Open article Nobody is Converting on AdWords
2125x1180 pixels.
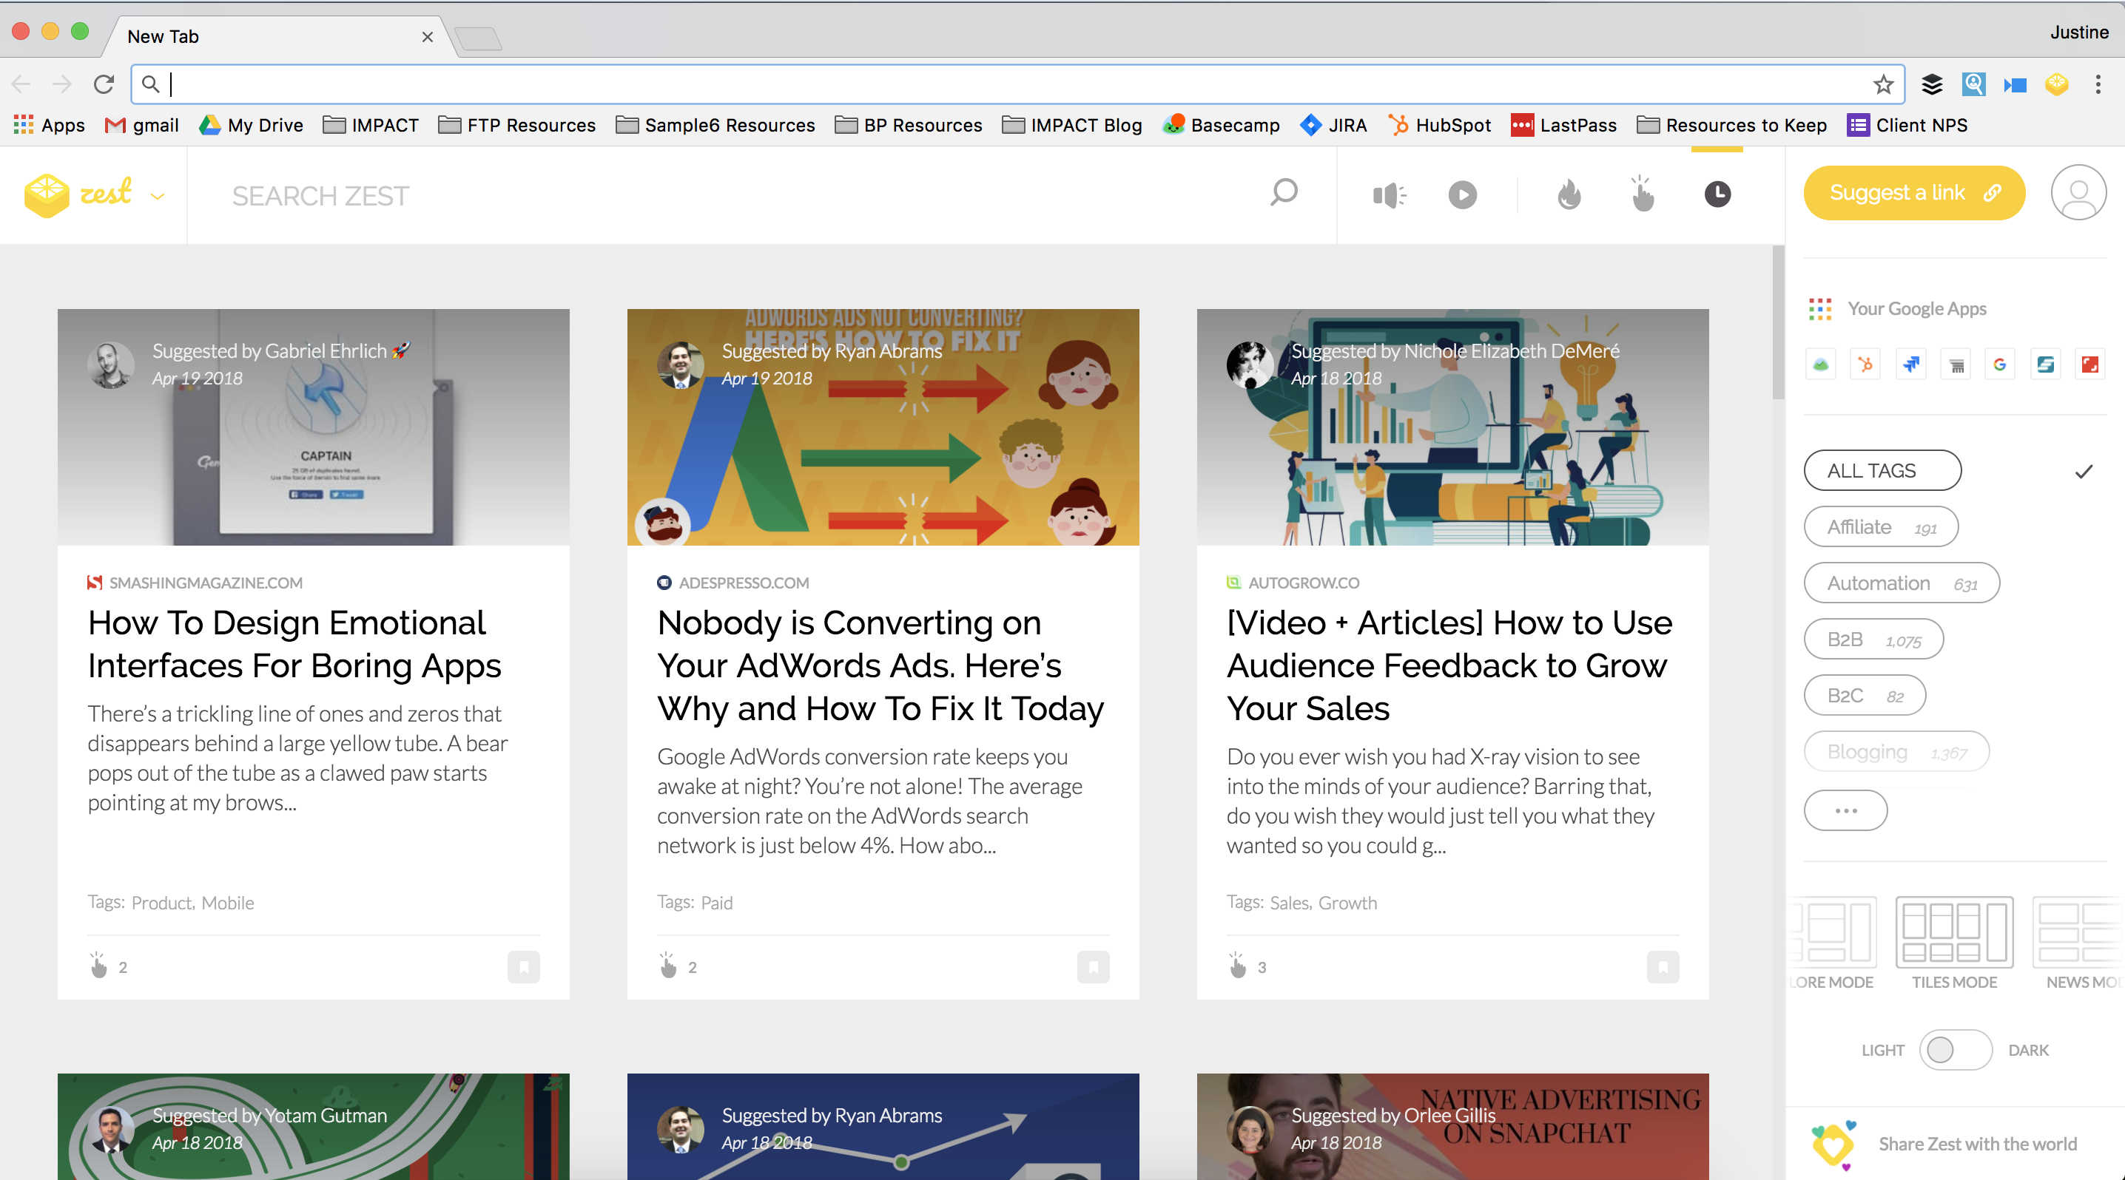point(880,665)
